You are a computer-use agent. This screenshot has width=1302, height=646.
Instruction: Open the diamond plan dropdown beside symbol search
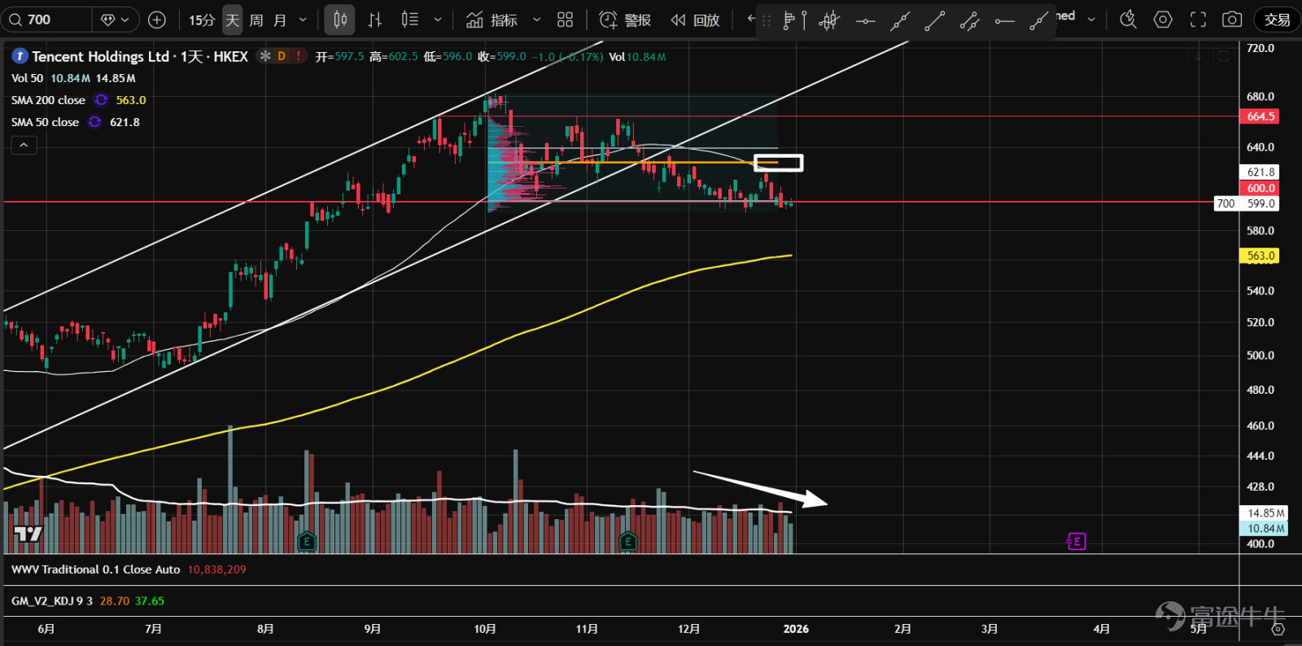click(115, 20)
